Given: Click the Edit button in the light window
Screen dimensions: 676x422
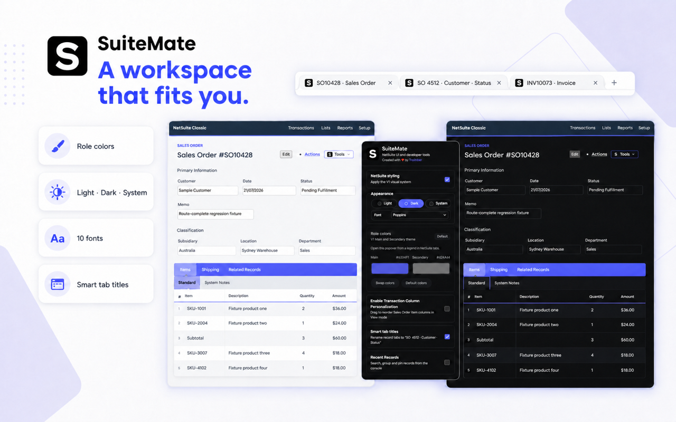Looking at the screenshot, I should click(286, 155).
